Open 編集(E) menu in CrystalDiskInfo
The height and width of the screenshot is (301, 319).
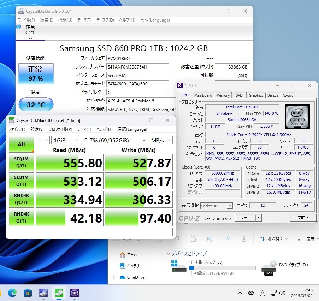click(x=47, y=20)
